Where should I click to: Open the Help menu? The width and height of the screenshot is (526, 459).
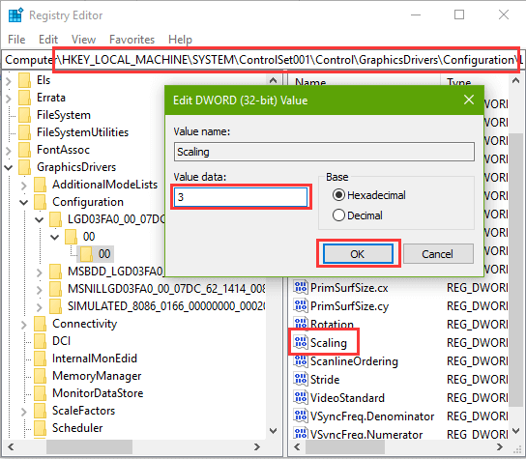pos(180,40)
